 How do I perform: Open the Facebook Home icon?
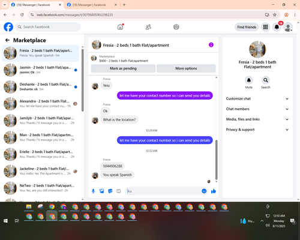pyautogui.click(x=120, y=27)
